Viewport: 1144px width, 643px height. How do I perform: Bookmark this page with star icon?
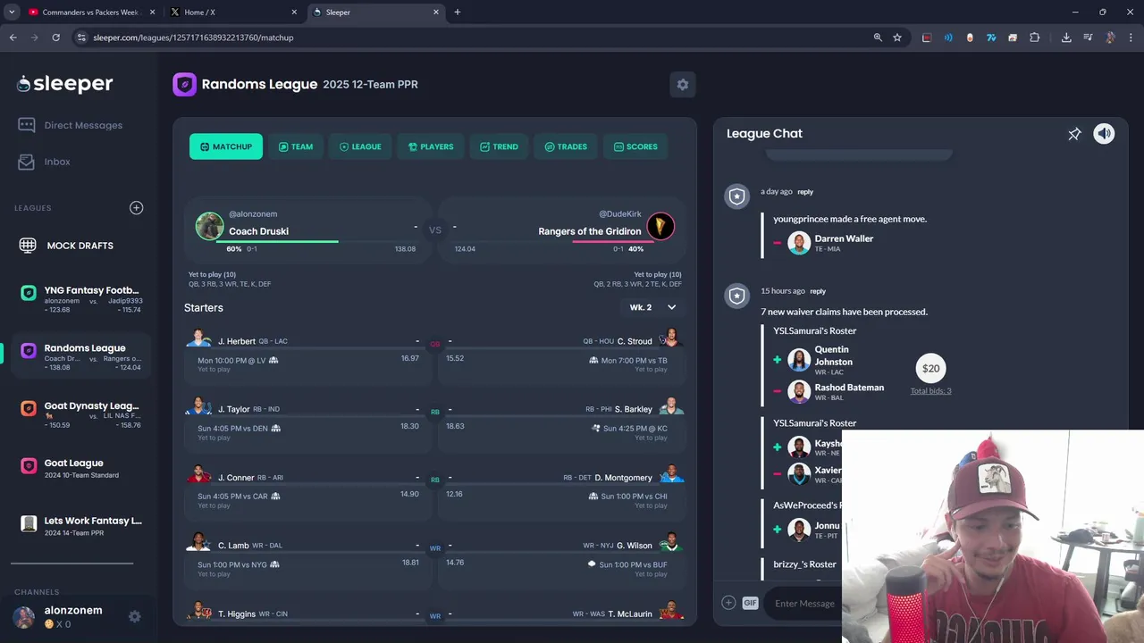(897, 38)
